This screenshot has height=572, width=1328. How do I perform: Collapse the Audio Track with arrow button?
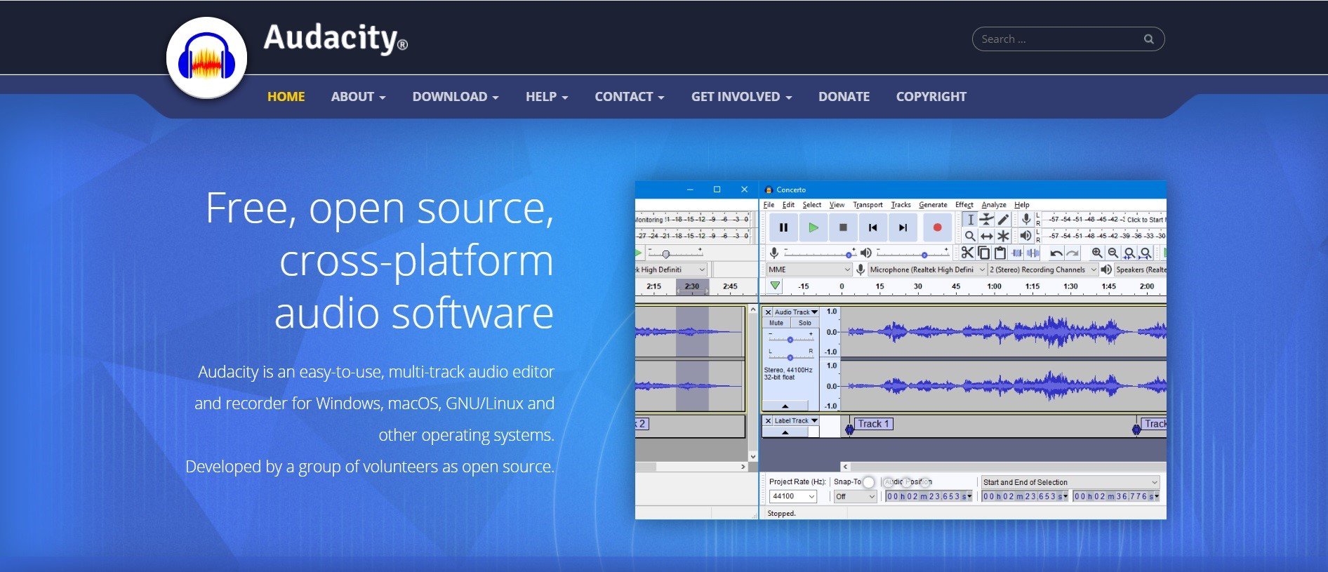pyautogui.click(x=785, y=406)
